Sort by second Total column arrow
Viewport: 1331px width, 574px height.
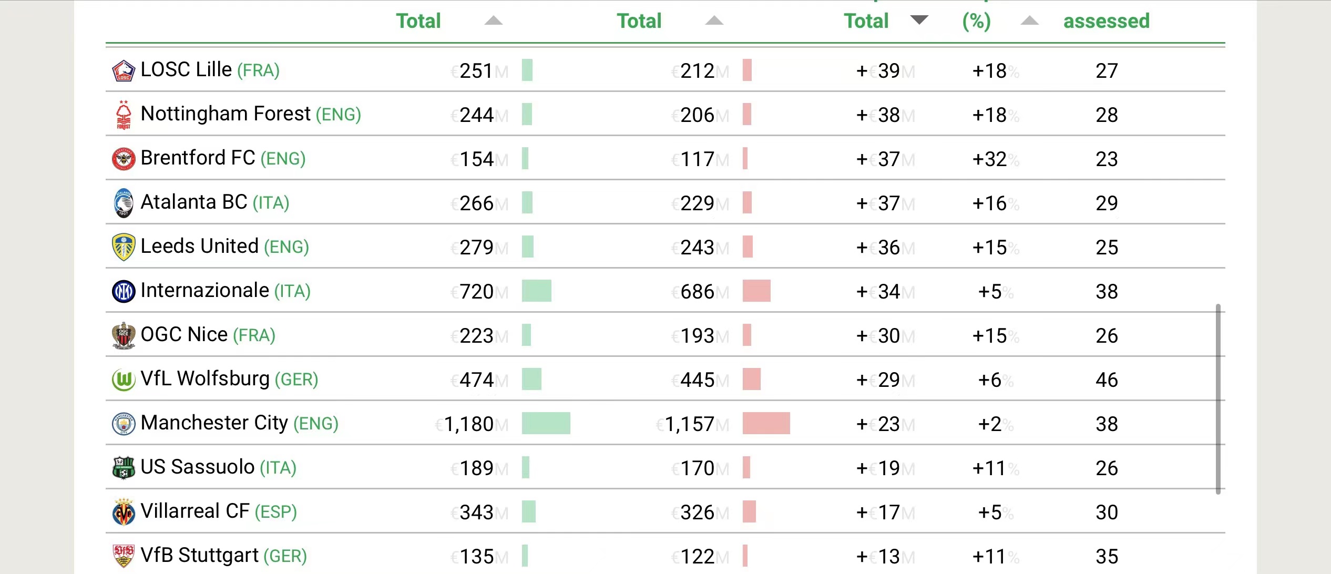click(x=714, y=21)
